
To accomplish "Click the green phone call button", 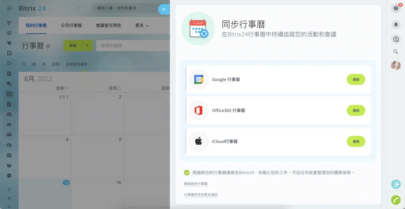I will 396,200.
